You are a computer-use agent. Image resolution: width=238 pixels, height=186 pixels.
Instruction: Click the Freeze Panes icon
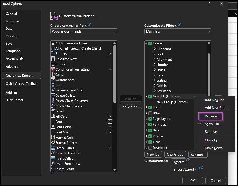point(53,148)
